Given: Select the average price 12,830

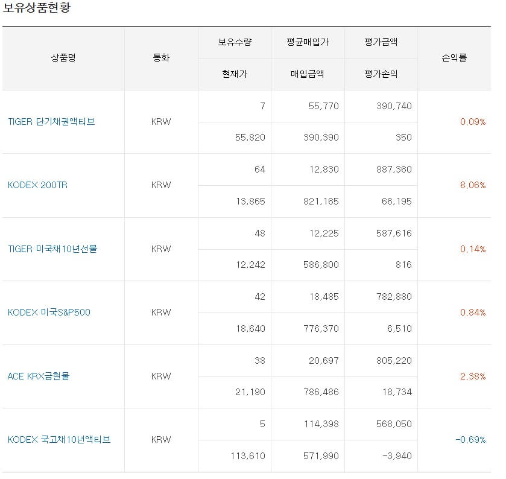Looking at the screenshot, I should click(x=324, y=169).
